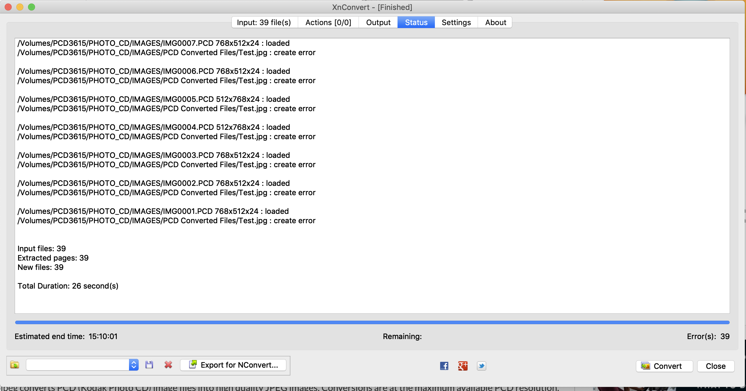Click Export for NConvert... button
This screenshot has width=746, height=391.
tap(233, 365)
